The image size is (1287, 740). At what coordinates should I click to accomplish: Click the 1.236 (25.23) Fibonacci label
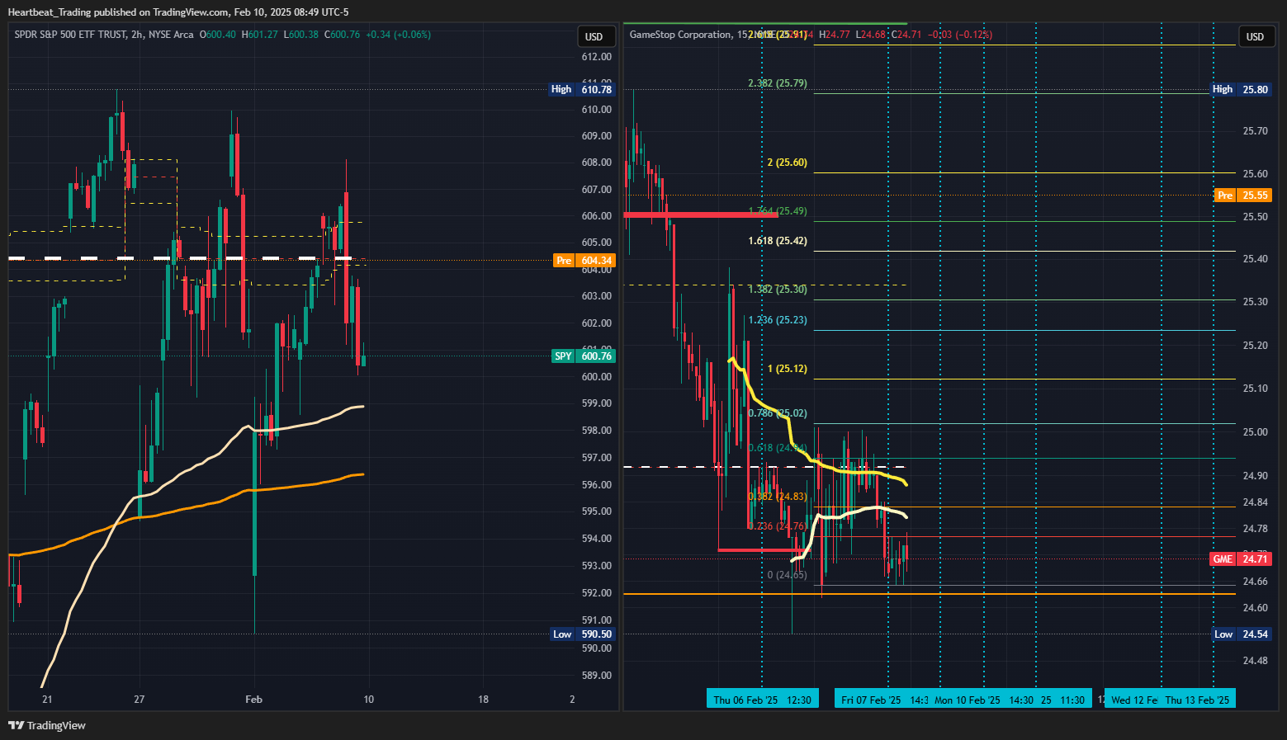(x=778, y=320)
